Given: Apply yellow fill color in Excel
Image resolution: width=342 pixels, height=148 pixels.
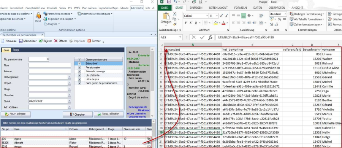Looking at the screenshot, I should pyautogui.click(x=215, y=23).
